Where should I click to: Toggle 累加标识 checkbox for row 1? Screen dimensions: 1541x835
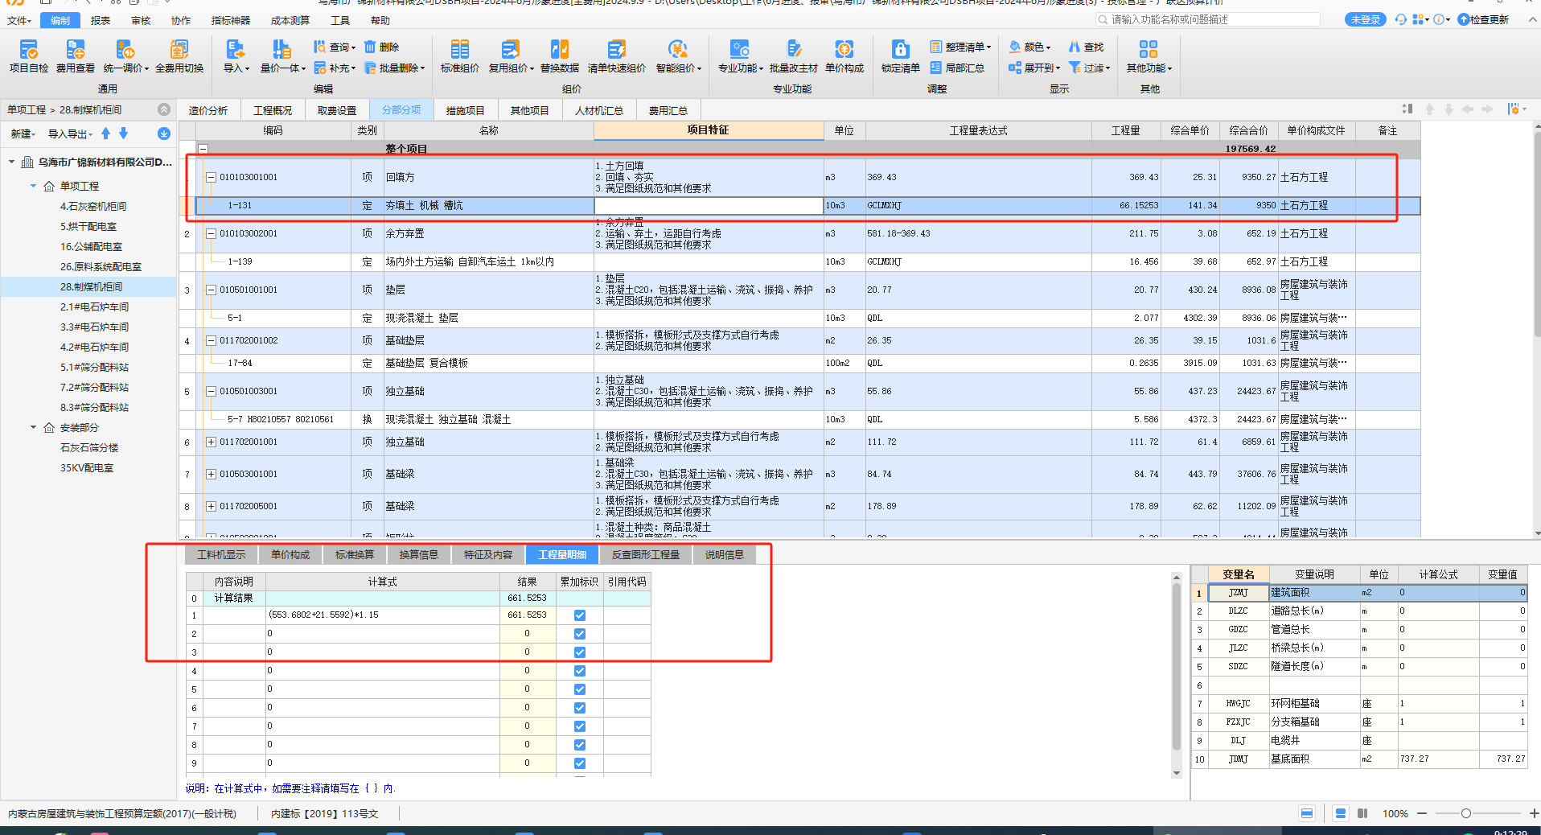(579, 615)
